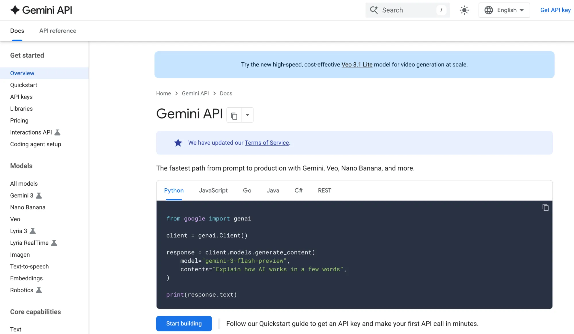Click the copy icon beside the Gemini API title

click(234, 115)
